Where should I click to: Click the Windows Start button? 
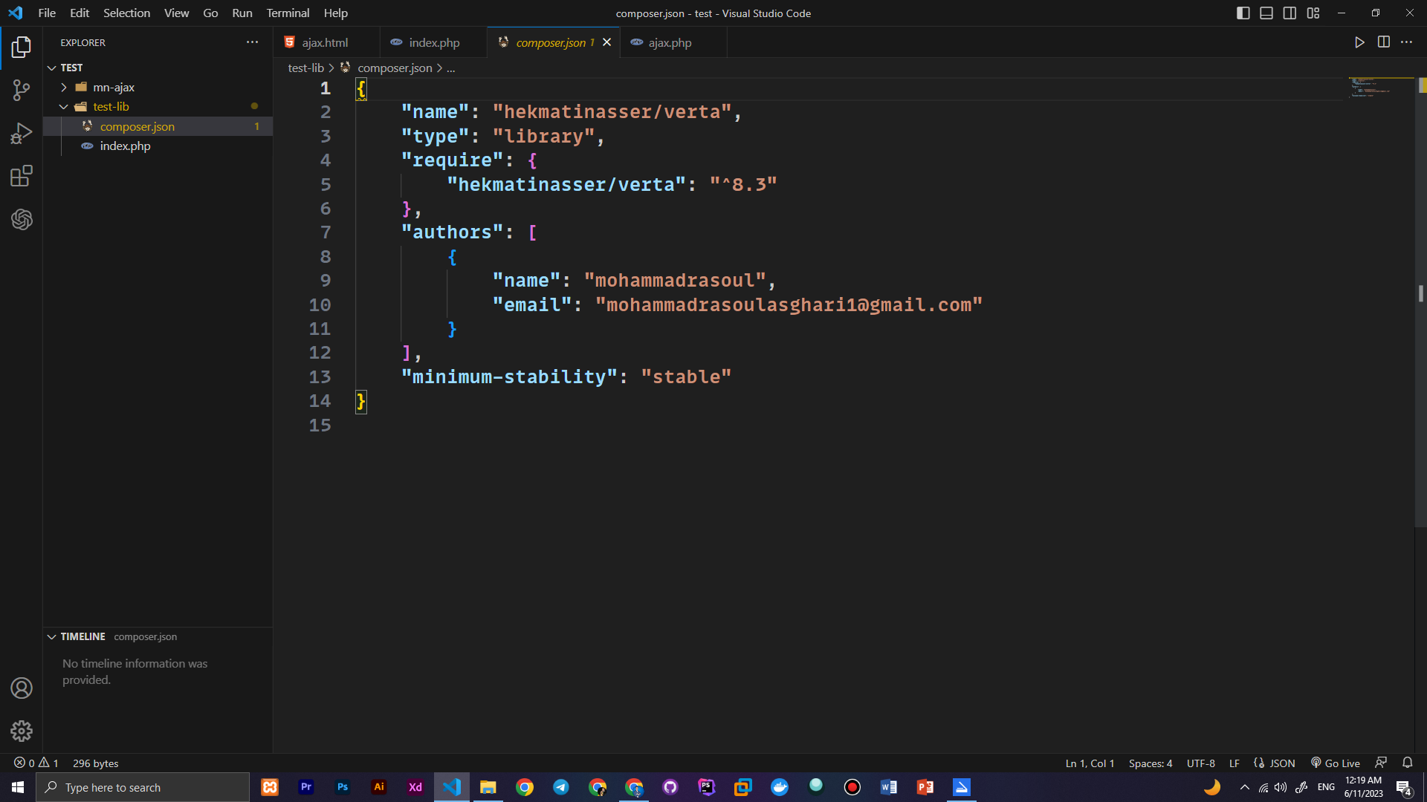click(x=18, y=787)
